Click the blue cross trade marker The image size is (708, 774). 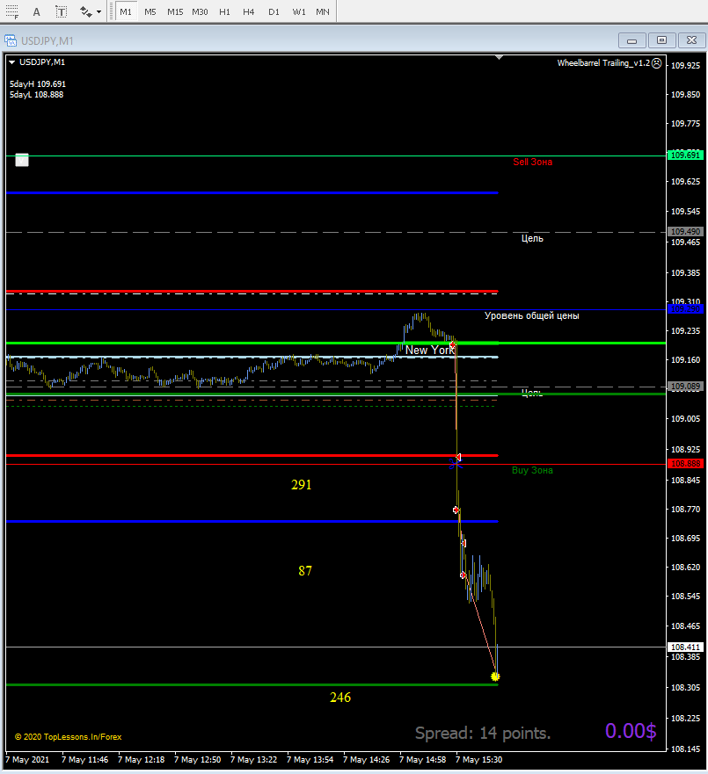pyautogui.click(x=455, y=464)
